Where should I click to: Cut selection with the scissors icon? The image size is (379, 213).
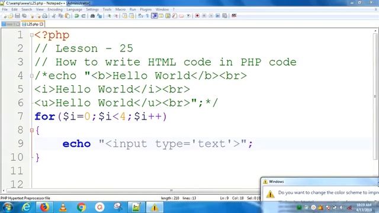54,16
